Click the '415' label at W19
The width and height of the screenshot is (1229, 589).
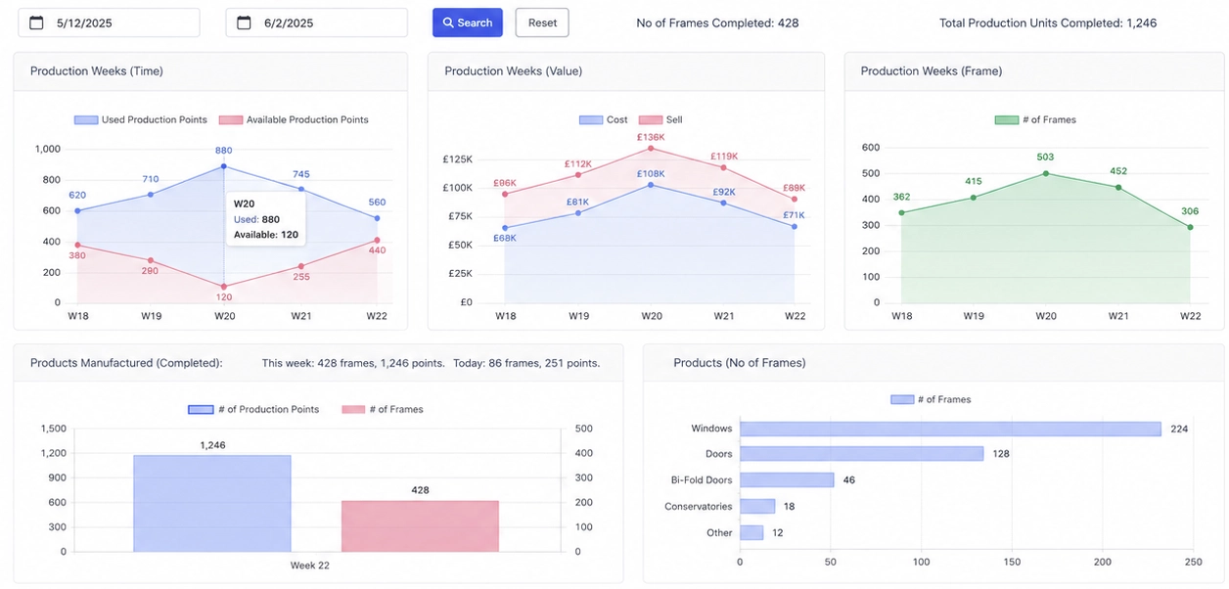click(x=974, y=181)
